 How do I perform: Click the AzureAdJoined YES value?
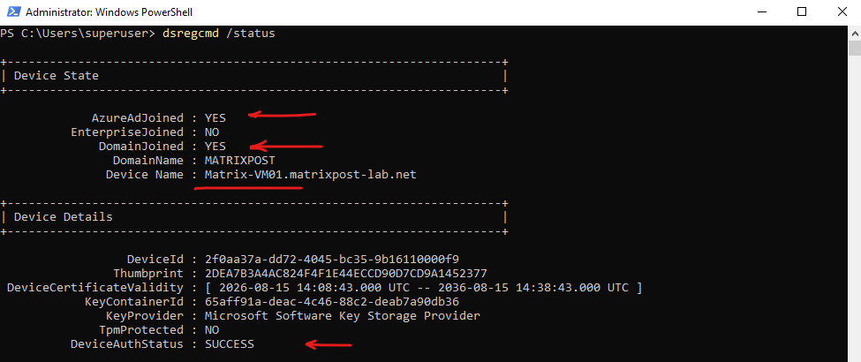pyautogui.click(x=215, y=117)
